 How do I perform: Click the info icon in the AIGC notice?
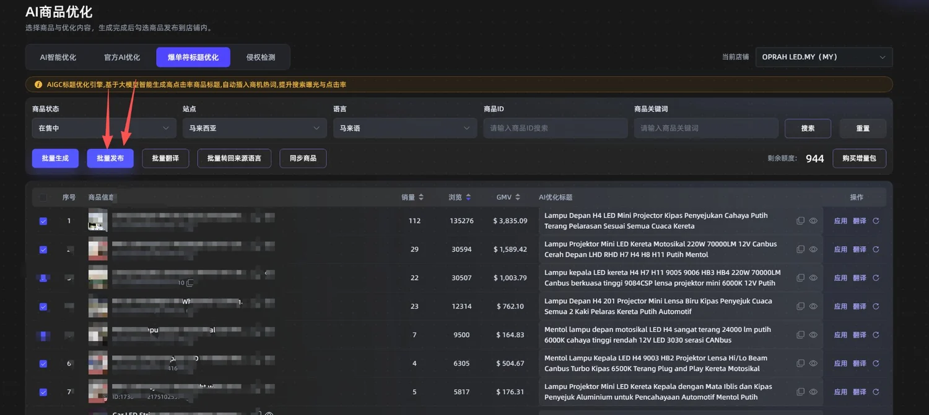coord(38,84)
